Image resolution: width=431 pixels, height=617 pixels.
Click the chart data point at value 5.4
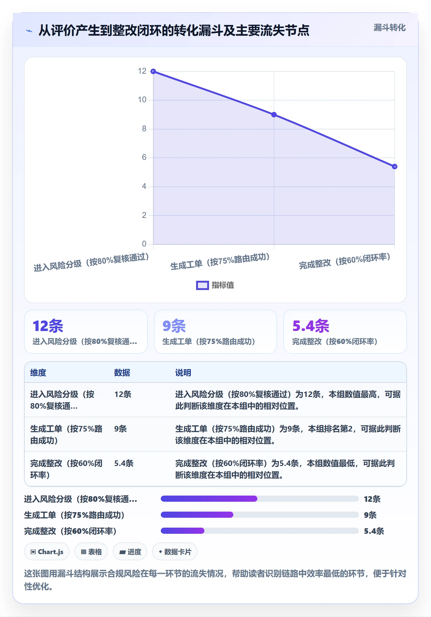(x=395, y=166)
